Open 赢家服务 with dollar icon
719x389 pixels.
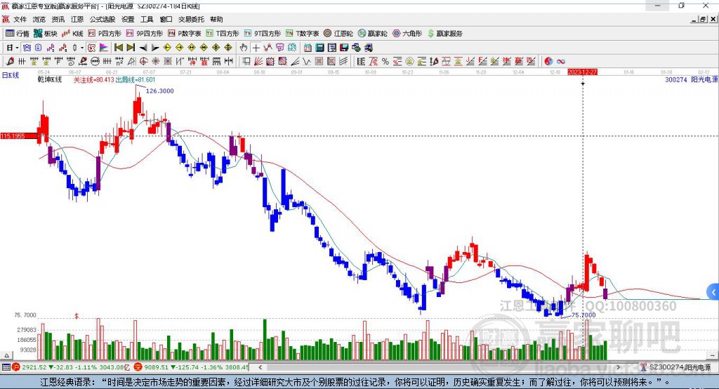pyautogui.click(x=444, y=34)
